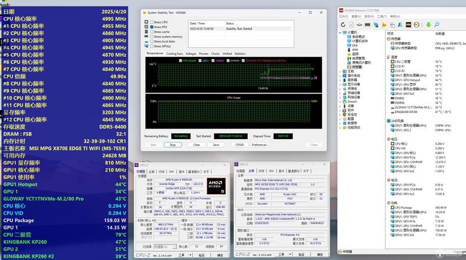The width and height of the screenshot is (466, 260).
Task: Click the DirectX icon in AIDA64 tree
Action: click(x=344, y=102)
